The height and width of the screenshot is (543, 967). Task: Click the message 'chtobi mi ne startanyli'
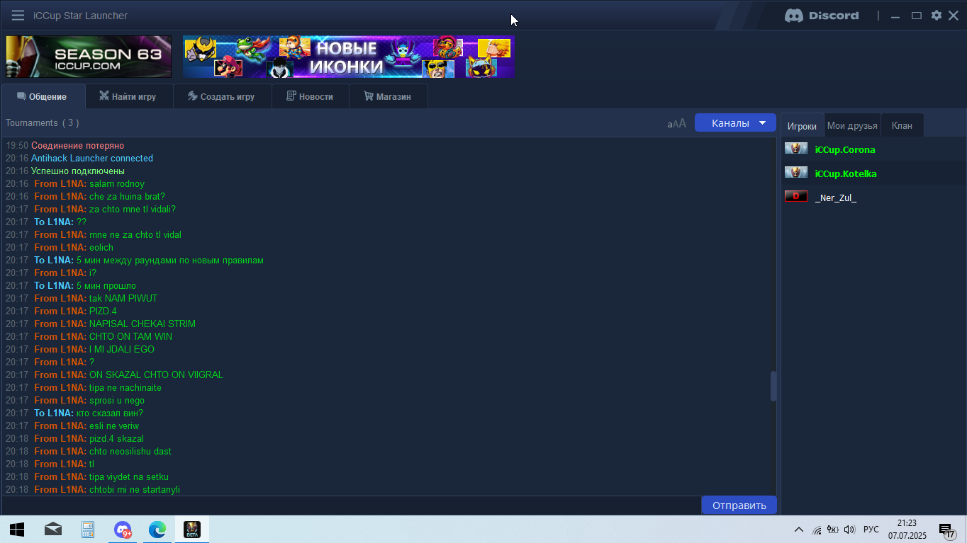pyautogui.click(x=135, y=490)
